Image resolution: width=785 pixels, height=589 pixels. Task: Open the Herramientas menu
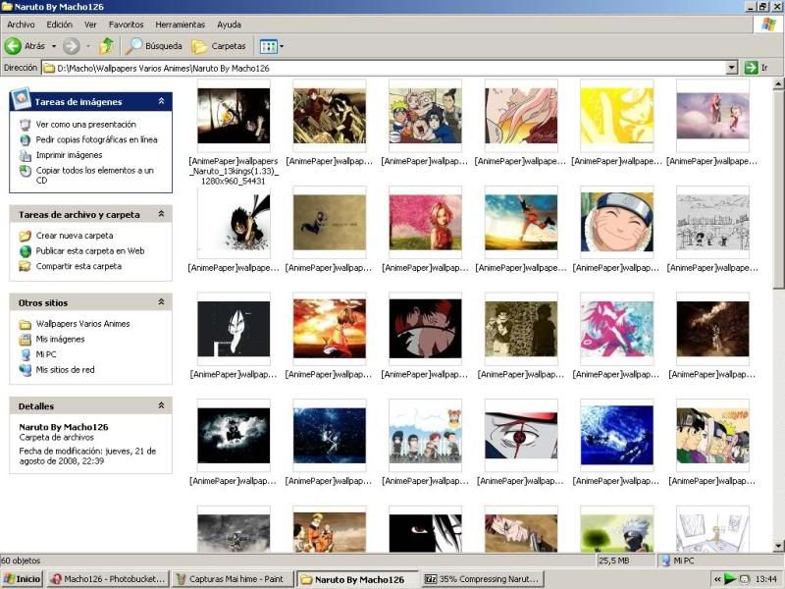pyautogui.click(x=181, y=25)
